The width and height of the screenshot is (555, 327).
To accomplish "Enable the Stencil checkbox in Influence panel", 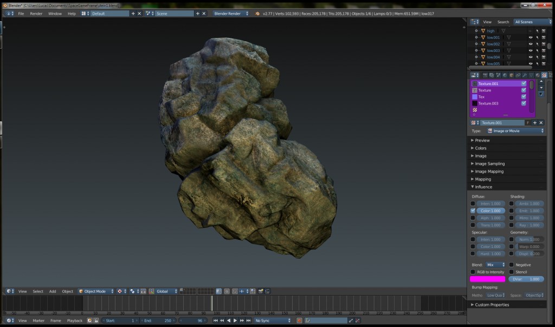I will tap(511, 272).
